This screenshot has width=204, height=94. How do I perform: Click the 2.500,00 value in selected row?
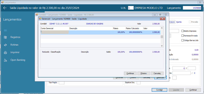(x=156, y=32)
